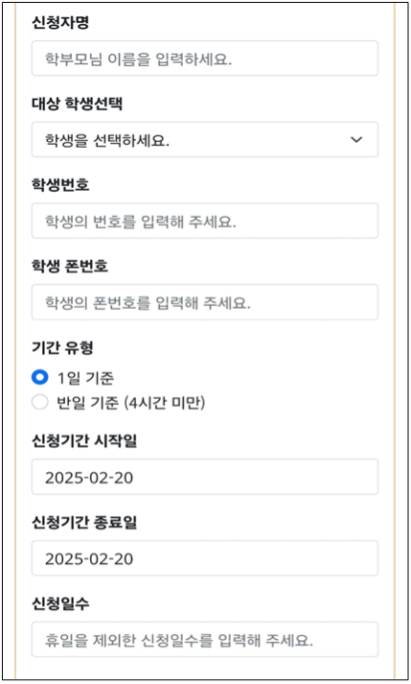
Task: Click the 대상 학생선택 label
Action: (x=78, y=104)
